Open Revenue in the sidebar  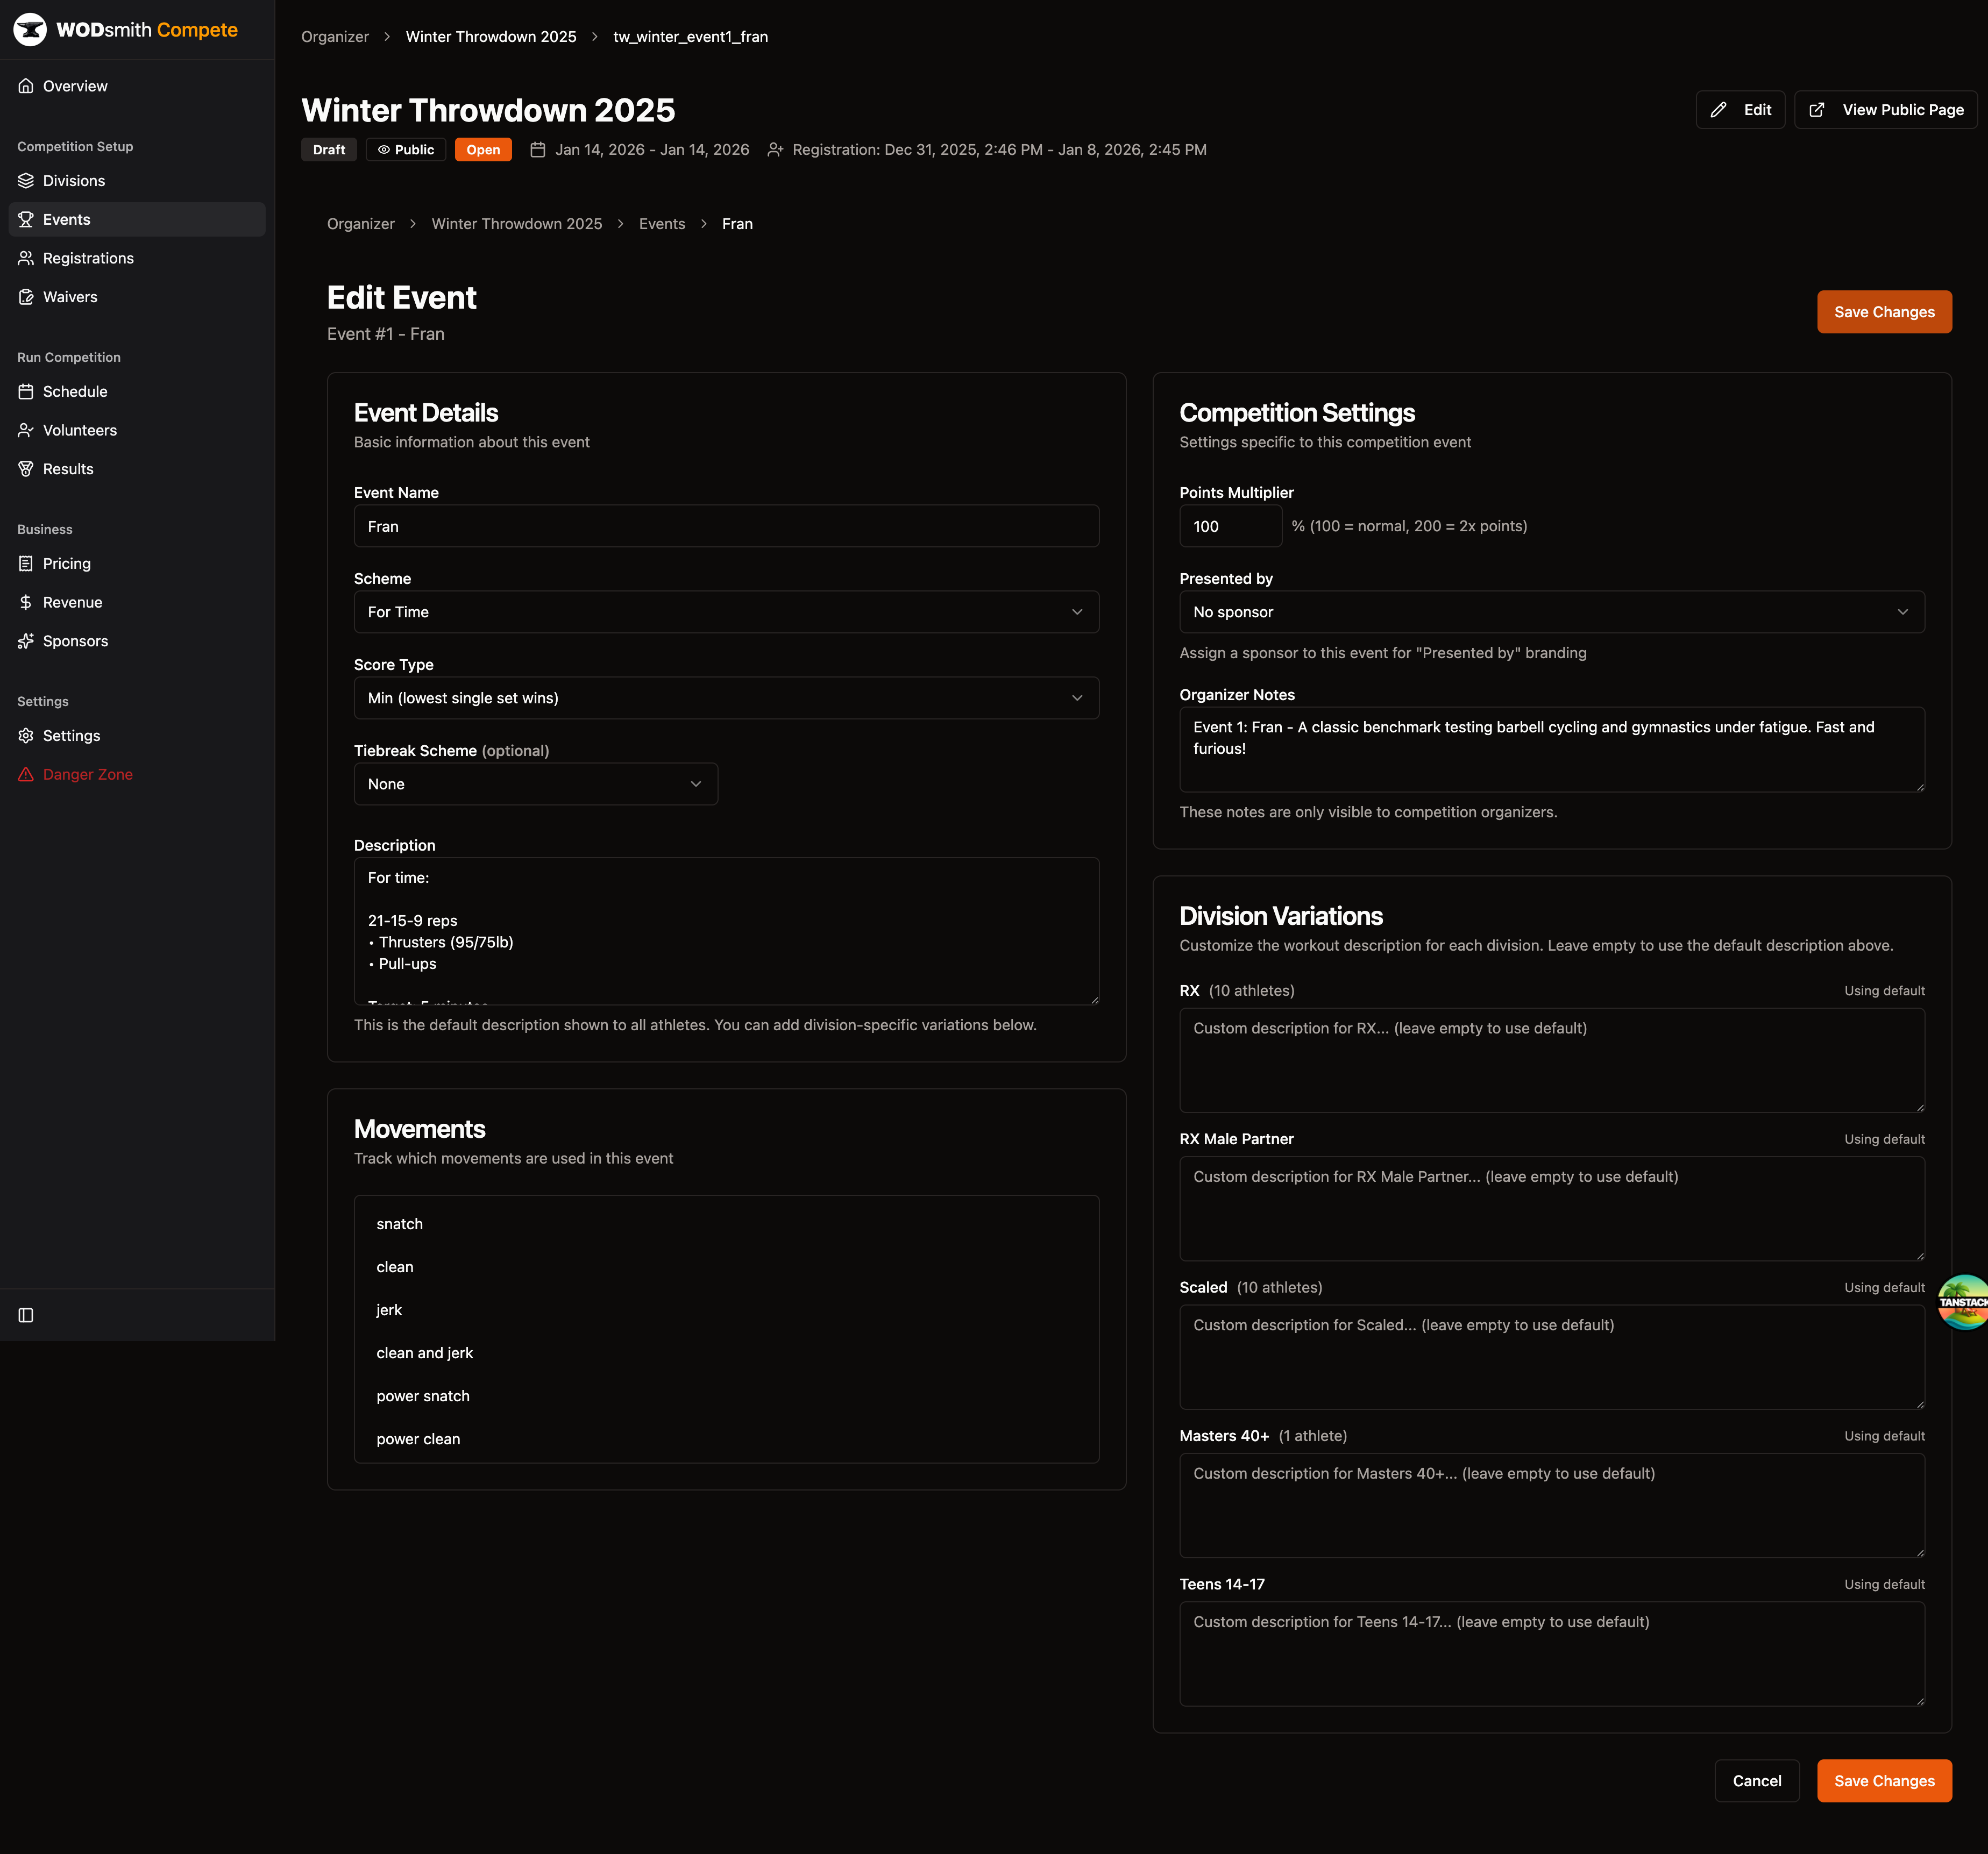[137, 603]
